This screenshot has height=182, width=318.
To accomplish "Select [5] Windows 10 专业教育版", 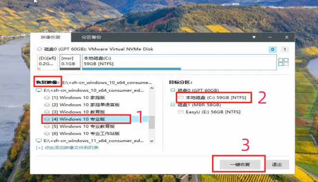I will click(x=83, y=126).
